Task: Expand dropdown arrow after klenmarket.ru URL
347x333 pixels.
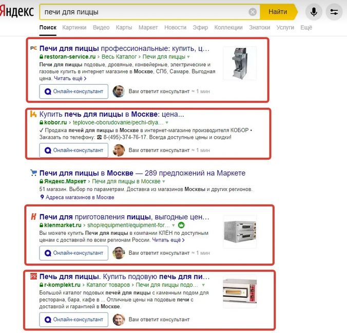Action: point(173,225)
